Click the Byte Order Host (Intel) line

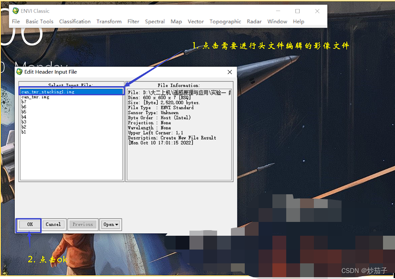coord(159,118)
